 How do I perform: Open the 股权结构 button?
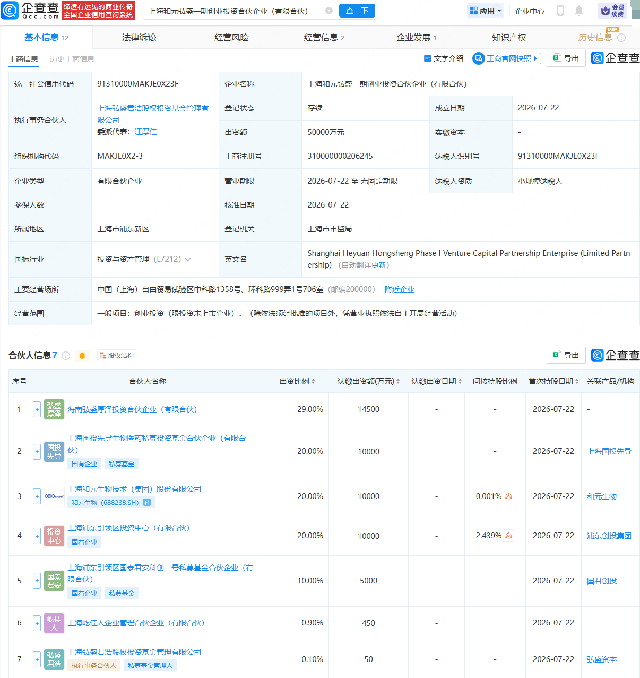[117, 356]
